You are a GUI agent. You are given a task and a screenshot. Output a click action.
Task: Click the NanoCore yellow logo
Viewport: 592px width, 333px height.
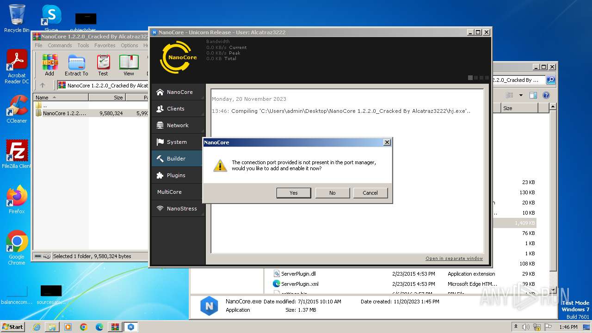pos(178,57)
